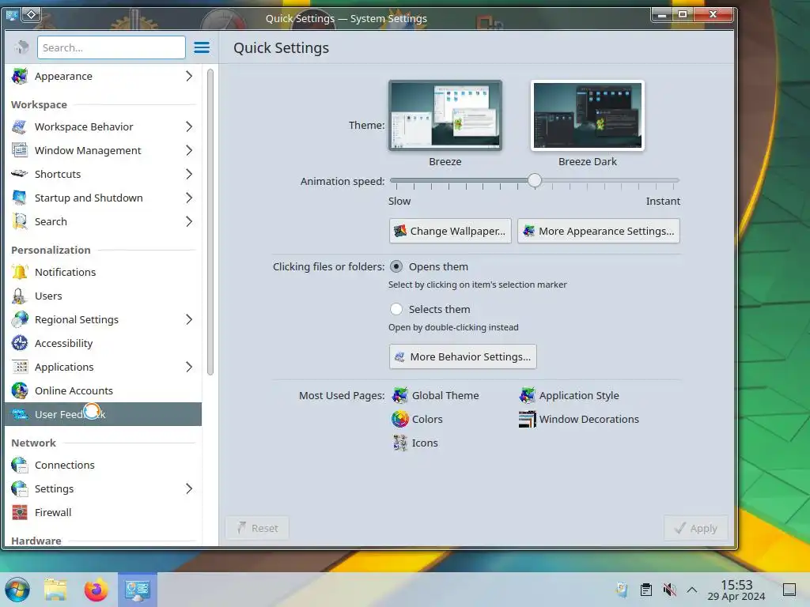Open Application Style from Most Used Pages
The width and height of the screenshot is (810, 607).
pos(569,395)
